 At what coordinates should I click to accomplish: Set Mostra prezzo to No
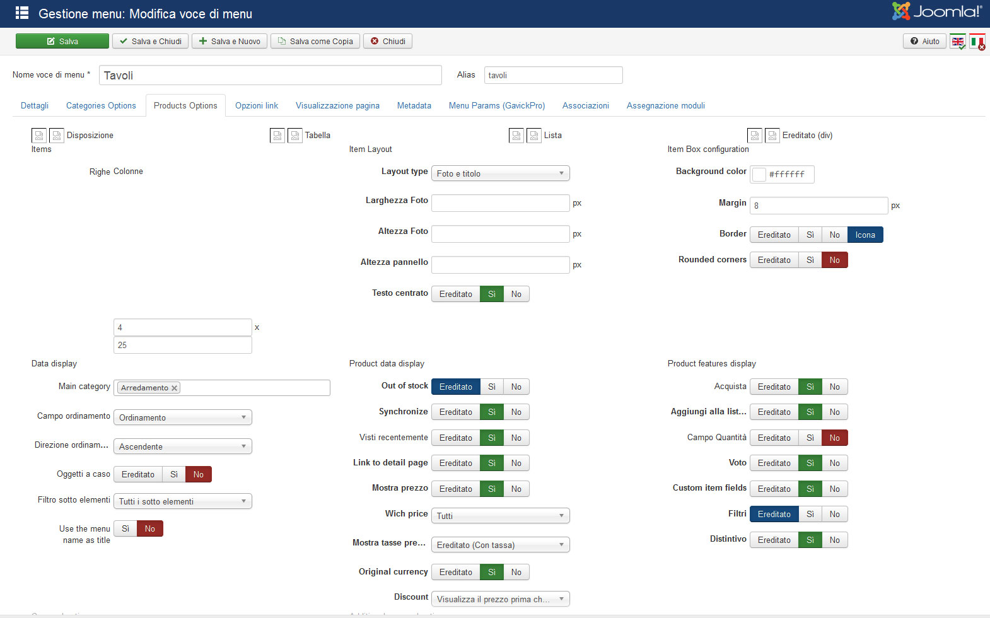point(516,489)
